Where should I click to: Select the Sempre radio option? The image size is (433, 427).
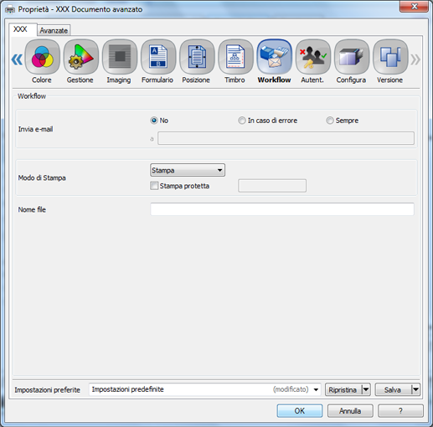click(x=330, y=121)
